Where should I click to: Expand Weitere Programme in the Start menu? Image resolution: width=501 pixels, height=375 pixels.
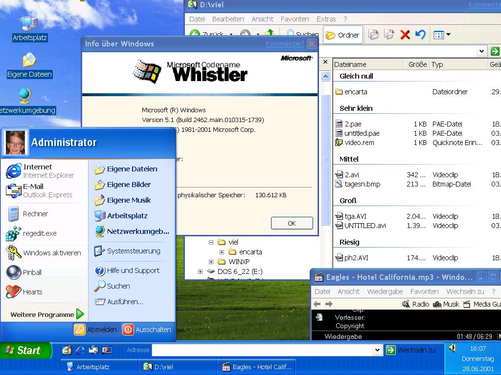46,314
